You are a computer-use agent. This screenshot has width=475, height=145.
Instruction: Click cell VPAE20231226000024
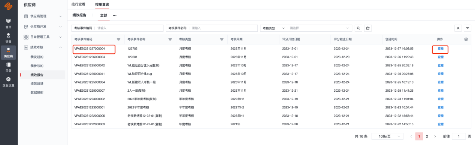90,57
